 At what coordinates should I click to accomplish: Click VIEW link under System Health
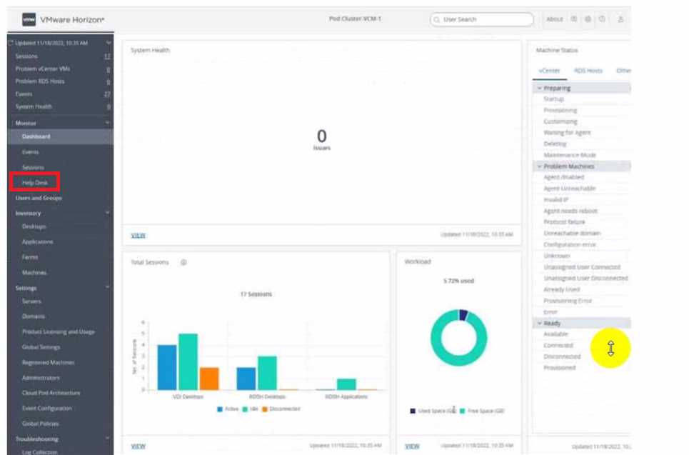click(138, 234)
